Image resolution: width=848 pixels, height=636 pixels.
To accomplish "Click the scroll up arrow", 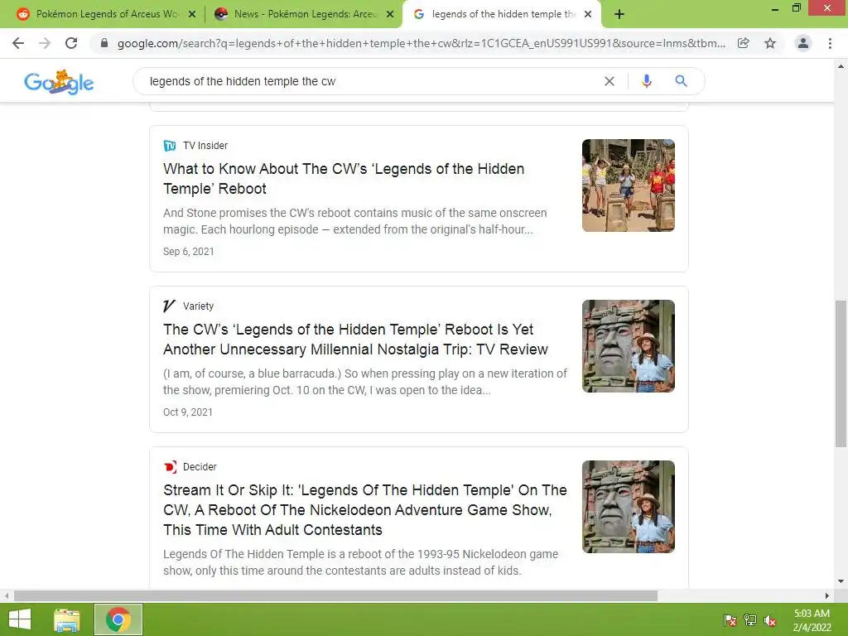I will 841,66.
